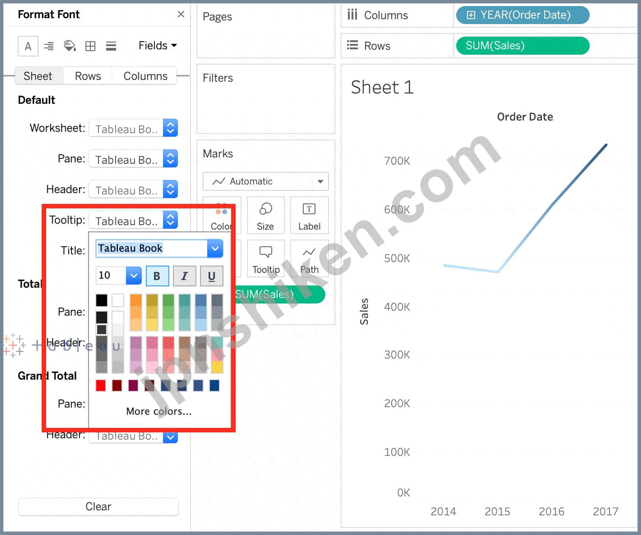Click the Order Date axis header
This screenshot has width=641, height=535.
(x=525, y=117)
